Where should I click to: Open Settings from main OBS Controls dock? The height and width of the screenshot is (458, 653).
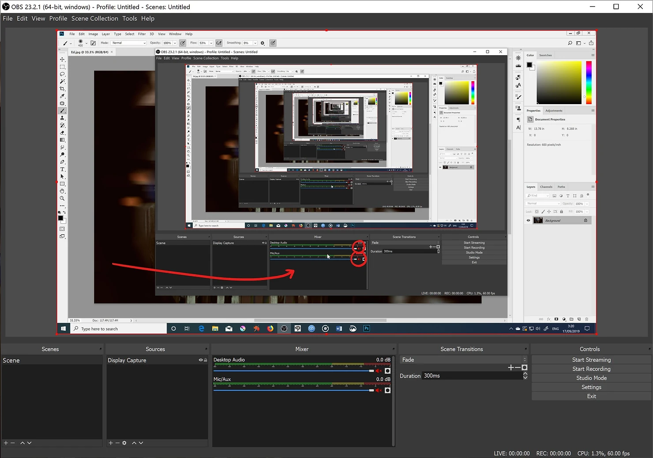[591, 387]
